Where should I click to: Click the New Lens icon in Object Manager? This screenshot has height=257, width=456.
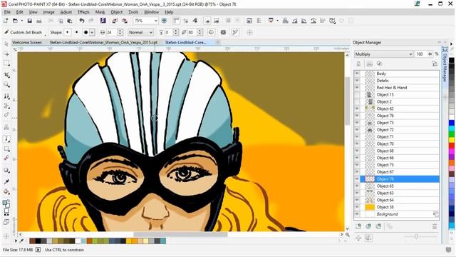click(368, 226)
